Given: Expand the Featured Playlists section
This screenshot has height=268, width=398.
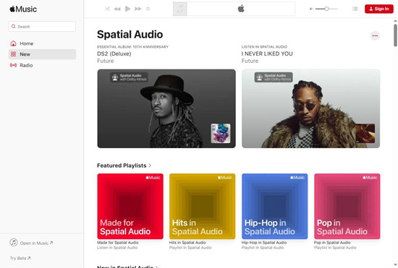Looking at the screenshot, I should coord(124,165).
